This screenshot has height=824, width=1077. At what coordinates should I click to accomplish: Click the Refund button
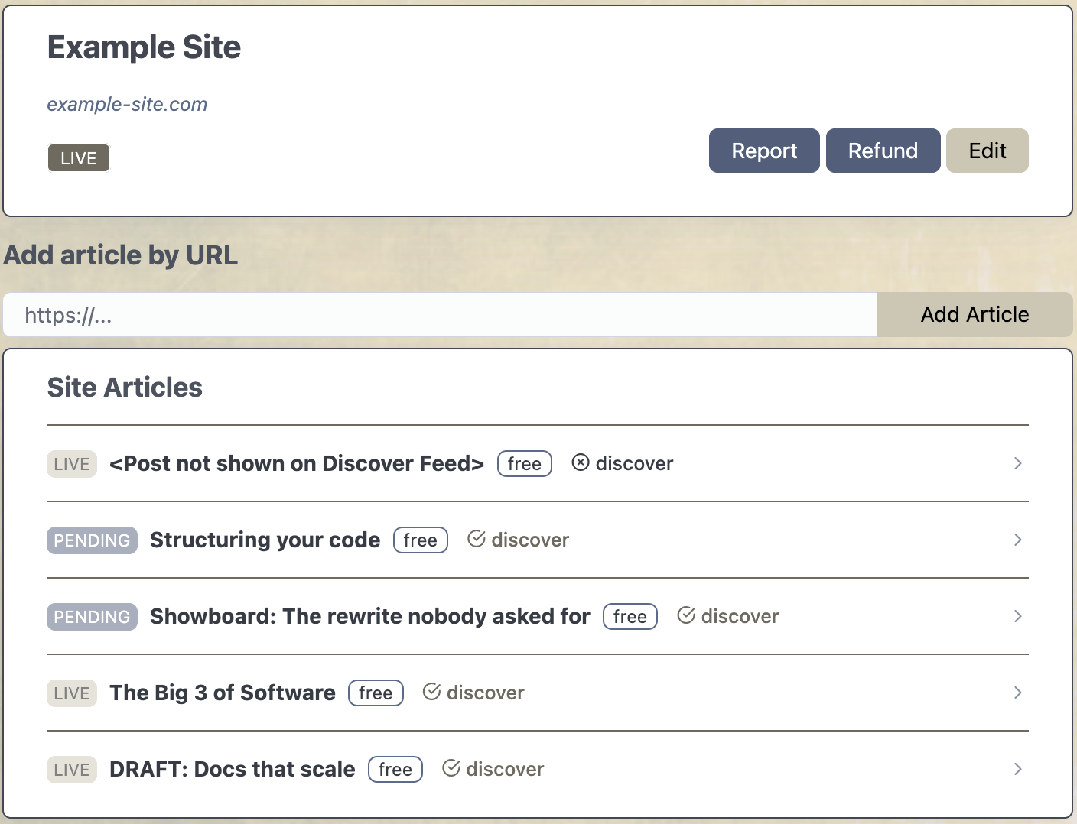click(883, 151)
